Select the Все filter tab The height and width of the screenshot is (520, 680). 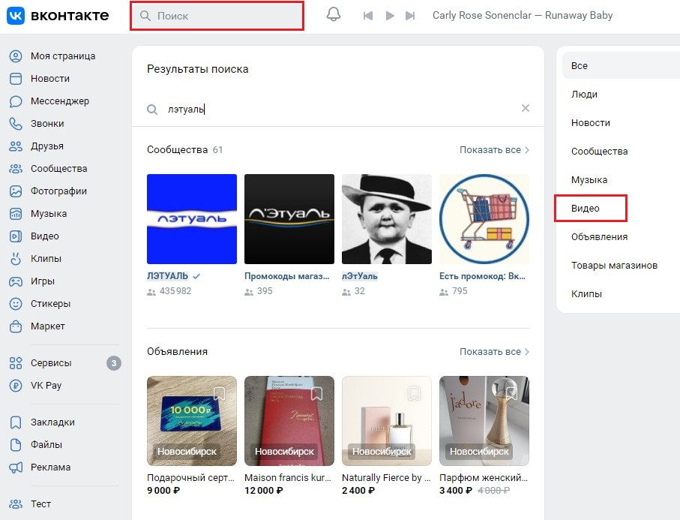coord(621,65)
